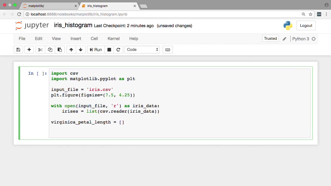Image resolution: width=331 pixels, height=186 pixels.
Task: Open the Cell menu
Action: [x=94, y=38]
